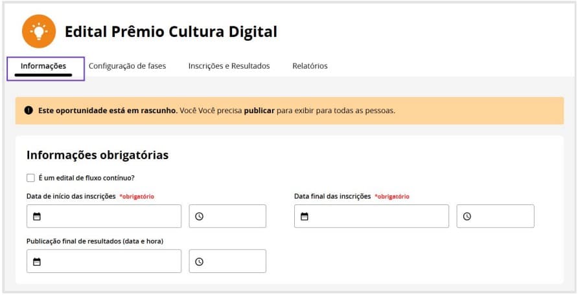The height and width of the screenshot is (295, 578).
Task: Focus the Data de início das inscrições field
Action: [110, 217]
